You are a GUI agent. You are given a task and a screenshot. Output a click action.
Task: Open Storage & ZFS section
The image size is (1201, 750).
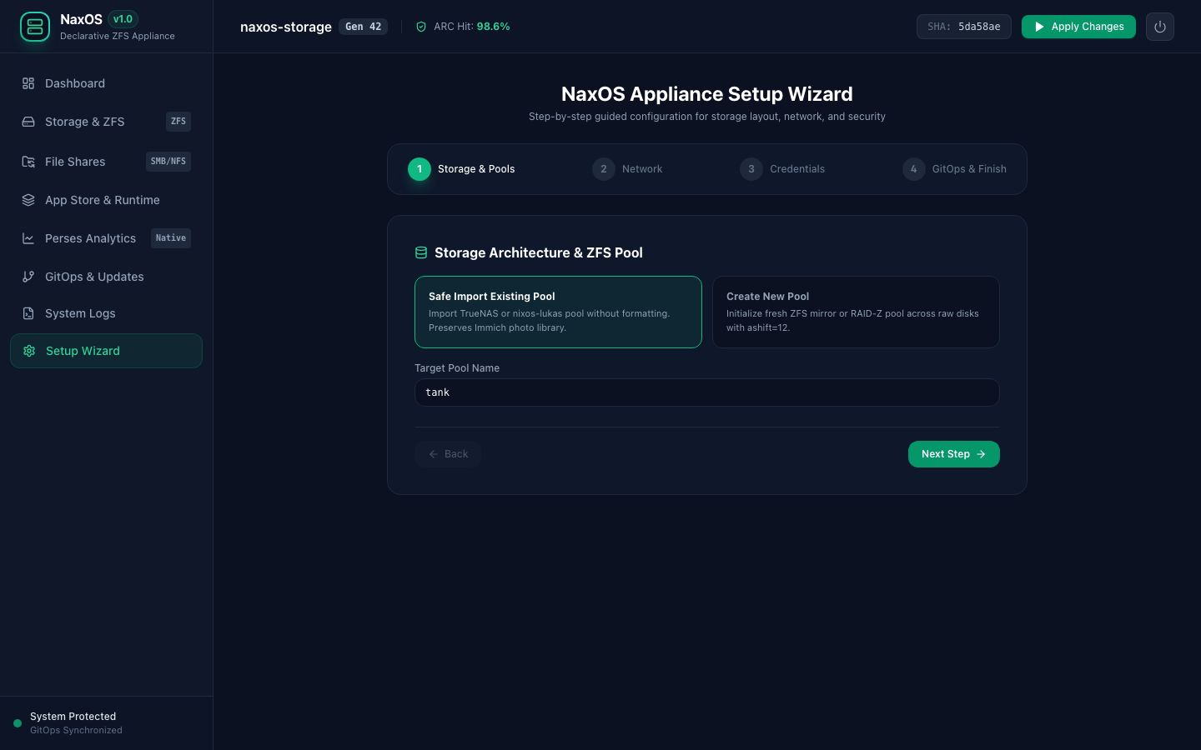[106, 122]
